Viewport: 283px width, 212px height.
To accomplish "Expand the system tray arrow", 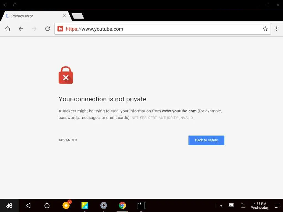I will 221,206.
